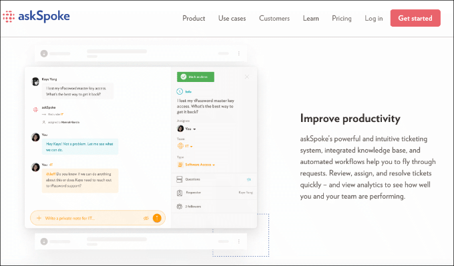Open the askSpoke logo home link

coord(36,17)
